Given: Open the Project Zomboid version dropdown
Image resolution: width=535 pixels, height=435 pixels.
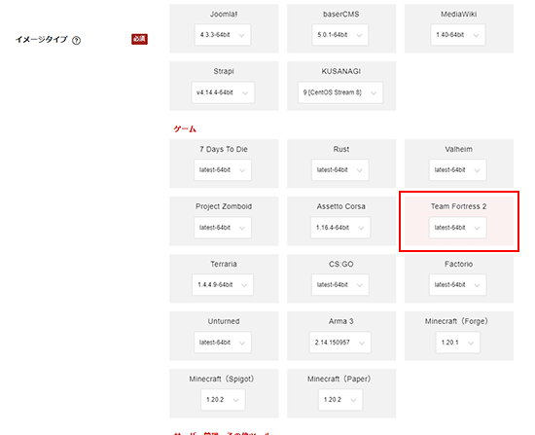Looking at the screenshot, I should (x=223, y=228).
